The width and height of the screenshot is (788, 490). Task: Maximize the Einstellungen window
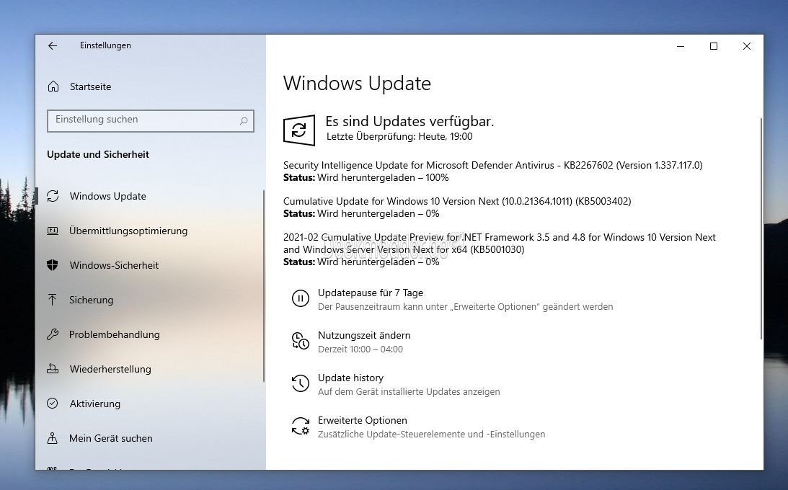(714, 46)
